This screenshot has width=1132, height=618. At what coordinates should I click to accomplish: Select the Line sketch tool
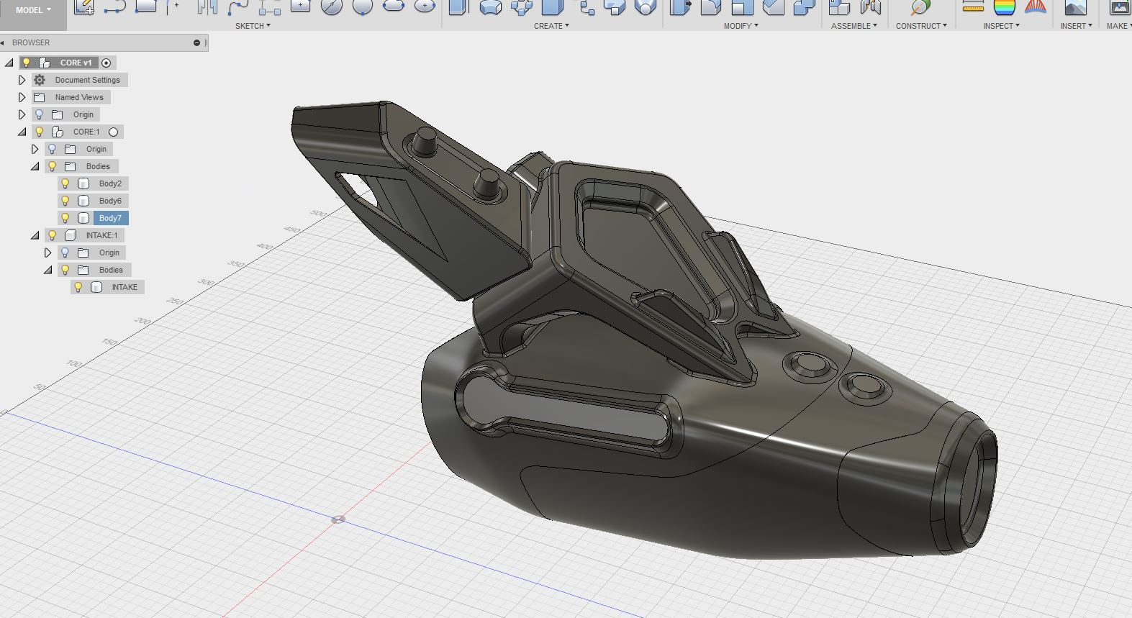click(115, 7)
